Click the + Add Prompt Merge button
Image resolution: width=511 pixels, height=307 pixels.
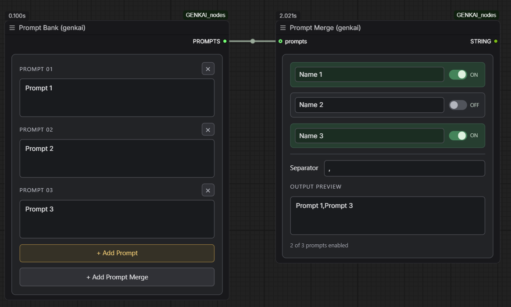coord(117,277)
